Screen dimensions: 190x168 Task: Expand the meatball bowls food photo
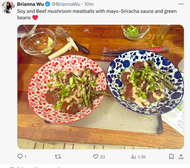click(x=101, y=87)
